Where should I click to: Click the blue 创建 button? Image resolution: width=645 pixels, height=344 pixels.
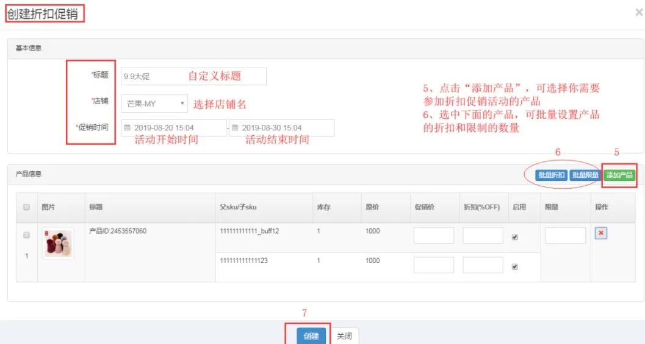(311, 336)
